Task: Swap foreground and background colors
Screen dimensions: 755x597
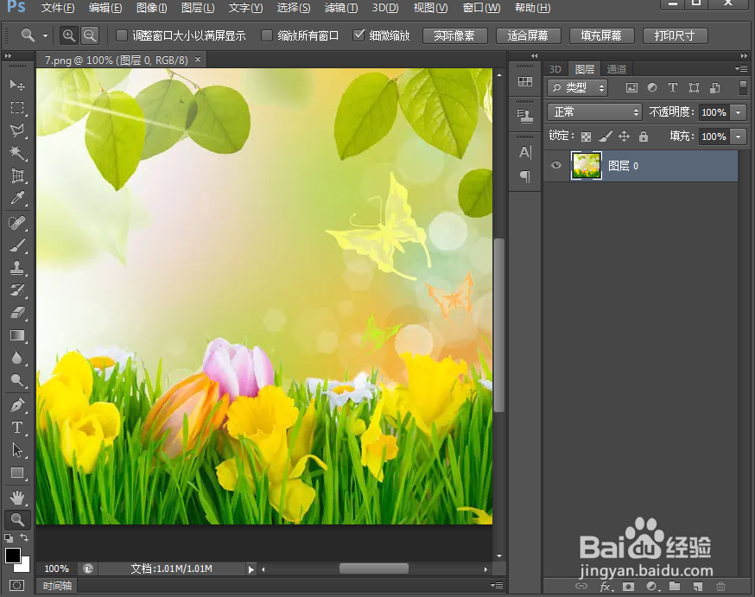Action: (24, 537)
